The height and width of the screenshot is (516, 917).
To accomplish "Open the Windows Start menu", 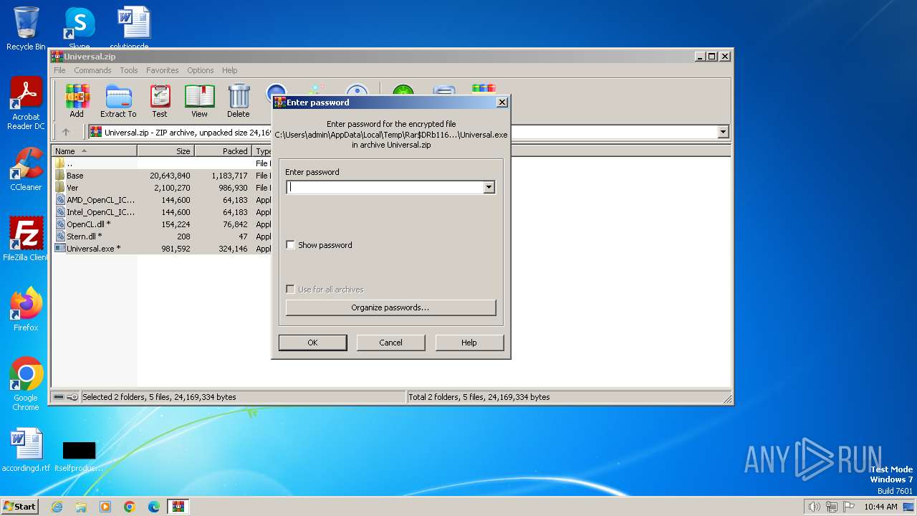I will (x=19, y=506).
